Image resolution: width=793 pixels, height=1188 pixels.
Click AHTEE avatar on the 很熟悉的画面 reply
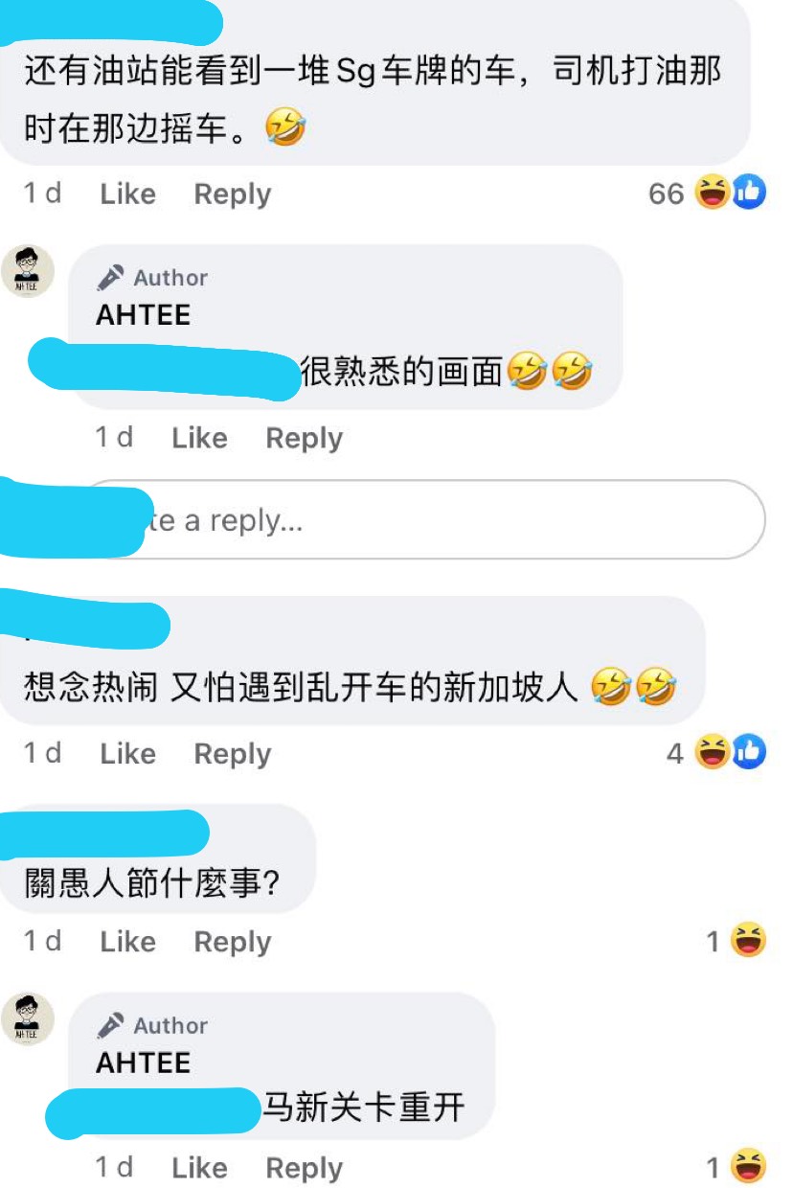[34, 270]
